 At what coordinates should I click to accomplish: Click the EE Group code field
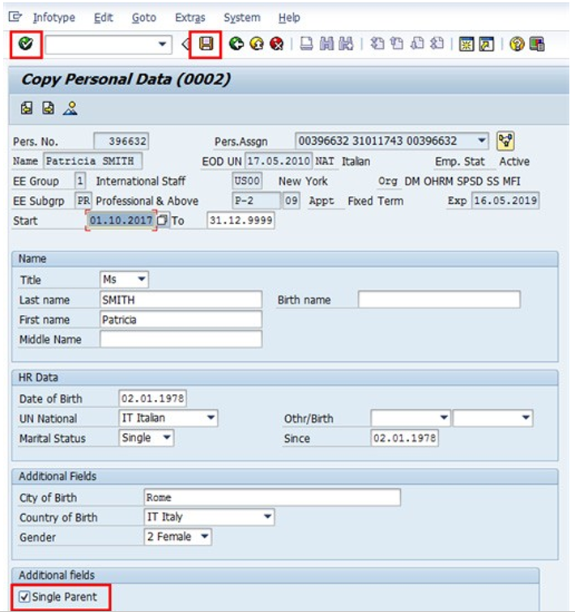click(x=80, y=181)
